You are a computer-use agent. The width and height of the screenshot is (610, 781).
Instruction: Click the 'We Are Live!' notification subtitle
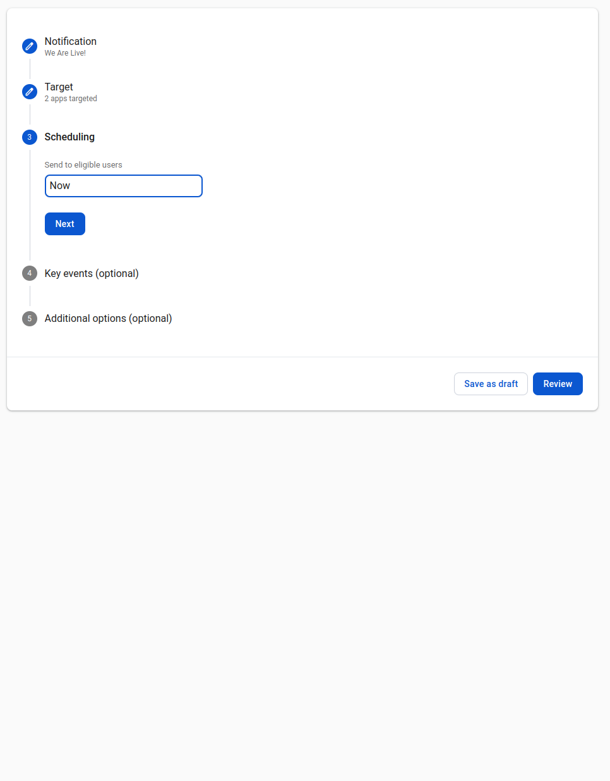tap(65, 53)
